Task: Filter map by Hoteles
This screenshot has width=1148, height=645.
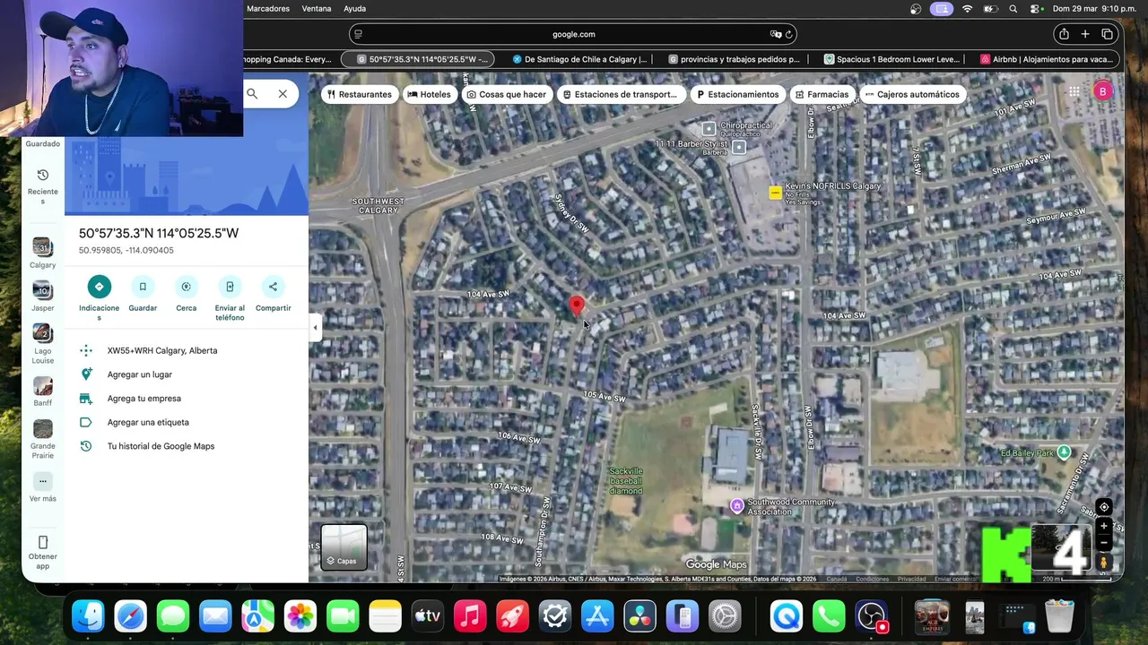Action: (430, 94)
